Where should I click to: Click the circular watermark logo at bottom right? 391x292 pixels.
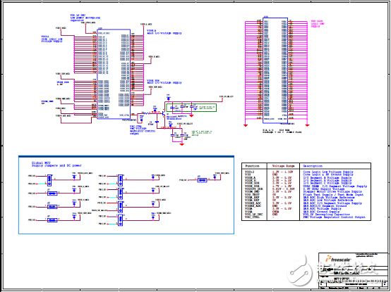tap(299, 272)
